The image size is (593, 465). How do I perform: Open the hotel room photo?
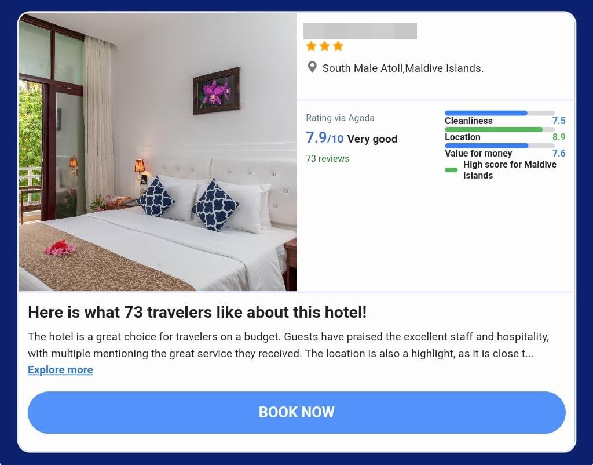[x=158, y=152]
